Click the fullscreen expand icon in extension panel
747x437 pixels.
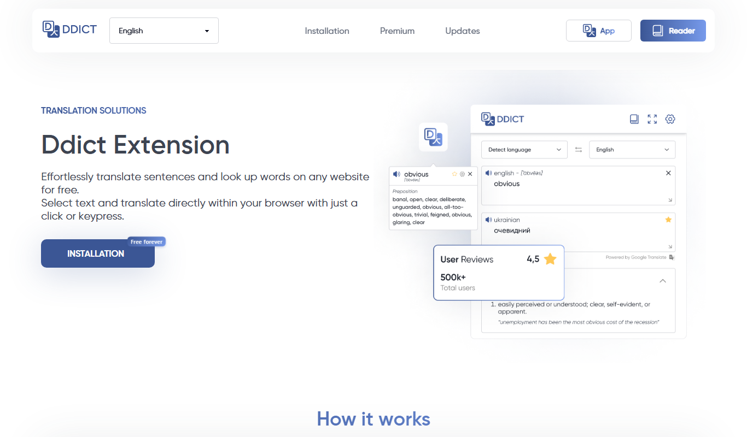click(652, 119)
